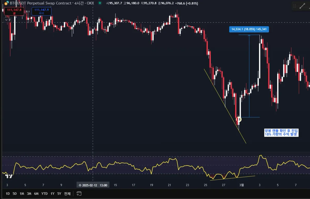The height and width of the screenshot is (199, 310).
Task: Open the BTCUSDT Perpetual Swap Contract symbol title
Action: tap(40, 3)
